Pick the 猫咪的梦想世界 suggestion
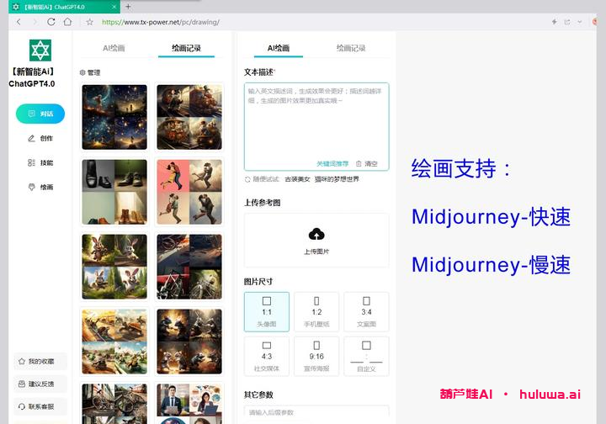Image resolution: width=606 pixels, height=424 pixels. (x=337, y=179)
